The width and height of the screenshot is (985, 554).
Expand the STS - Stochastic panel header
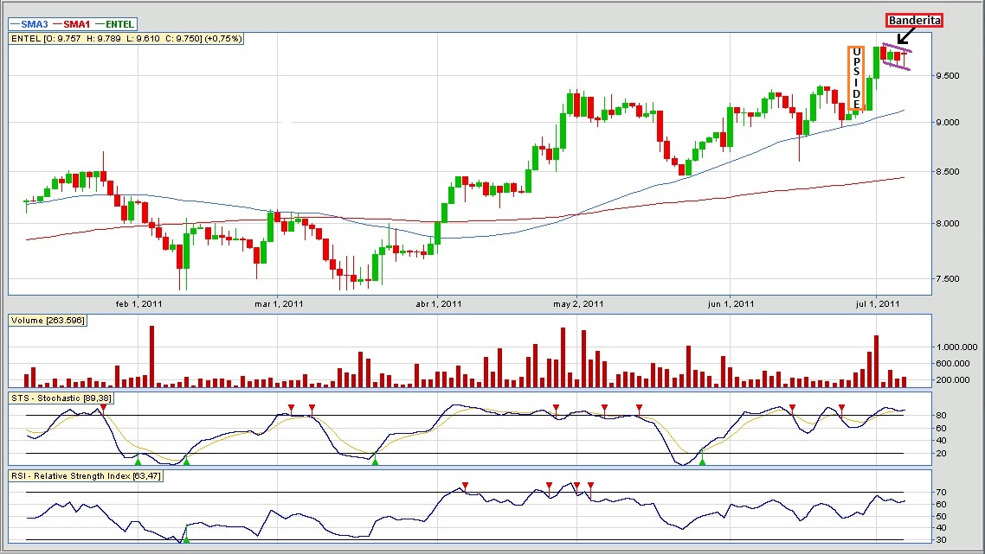click(x=61, y=398)
